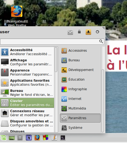Open the Clavier settings entry
The width and height of the screenshot is (127, 143).
[x=27, y=103]
